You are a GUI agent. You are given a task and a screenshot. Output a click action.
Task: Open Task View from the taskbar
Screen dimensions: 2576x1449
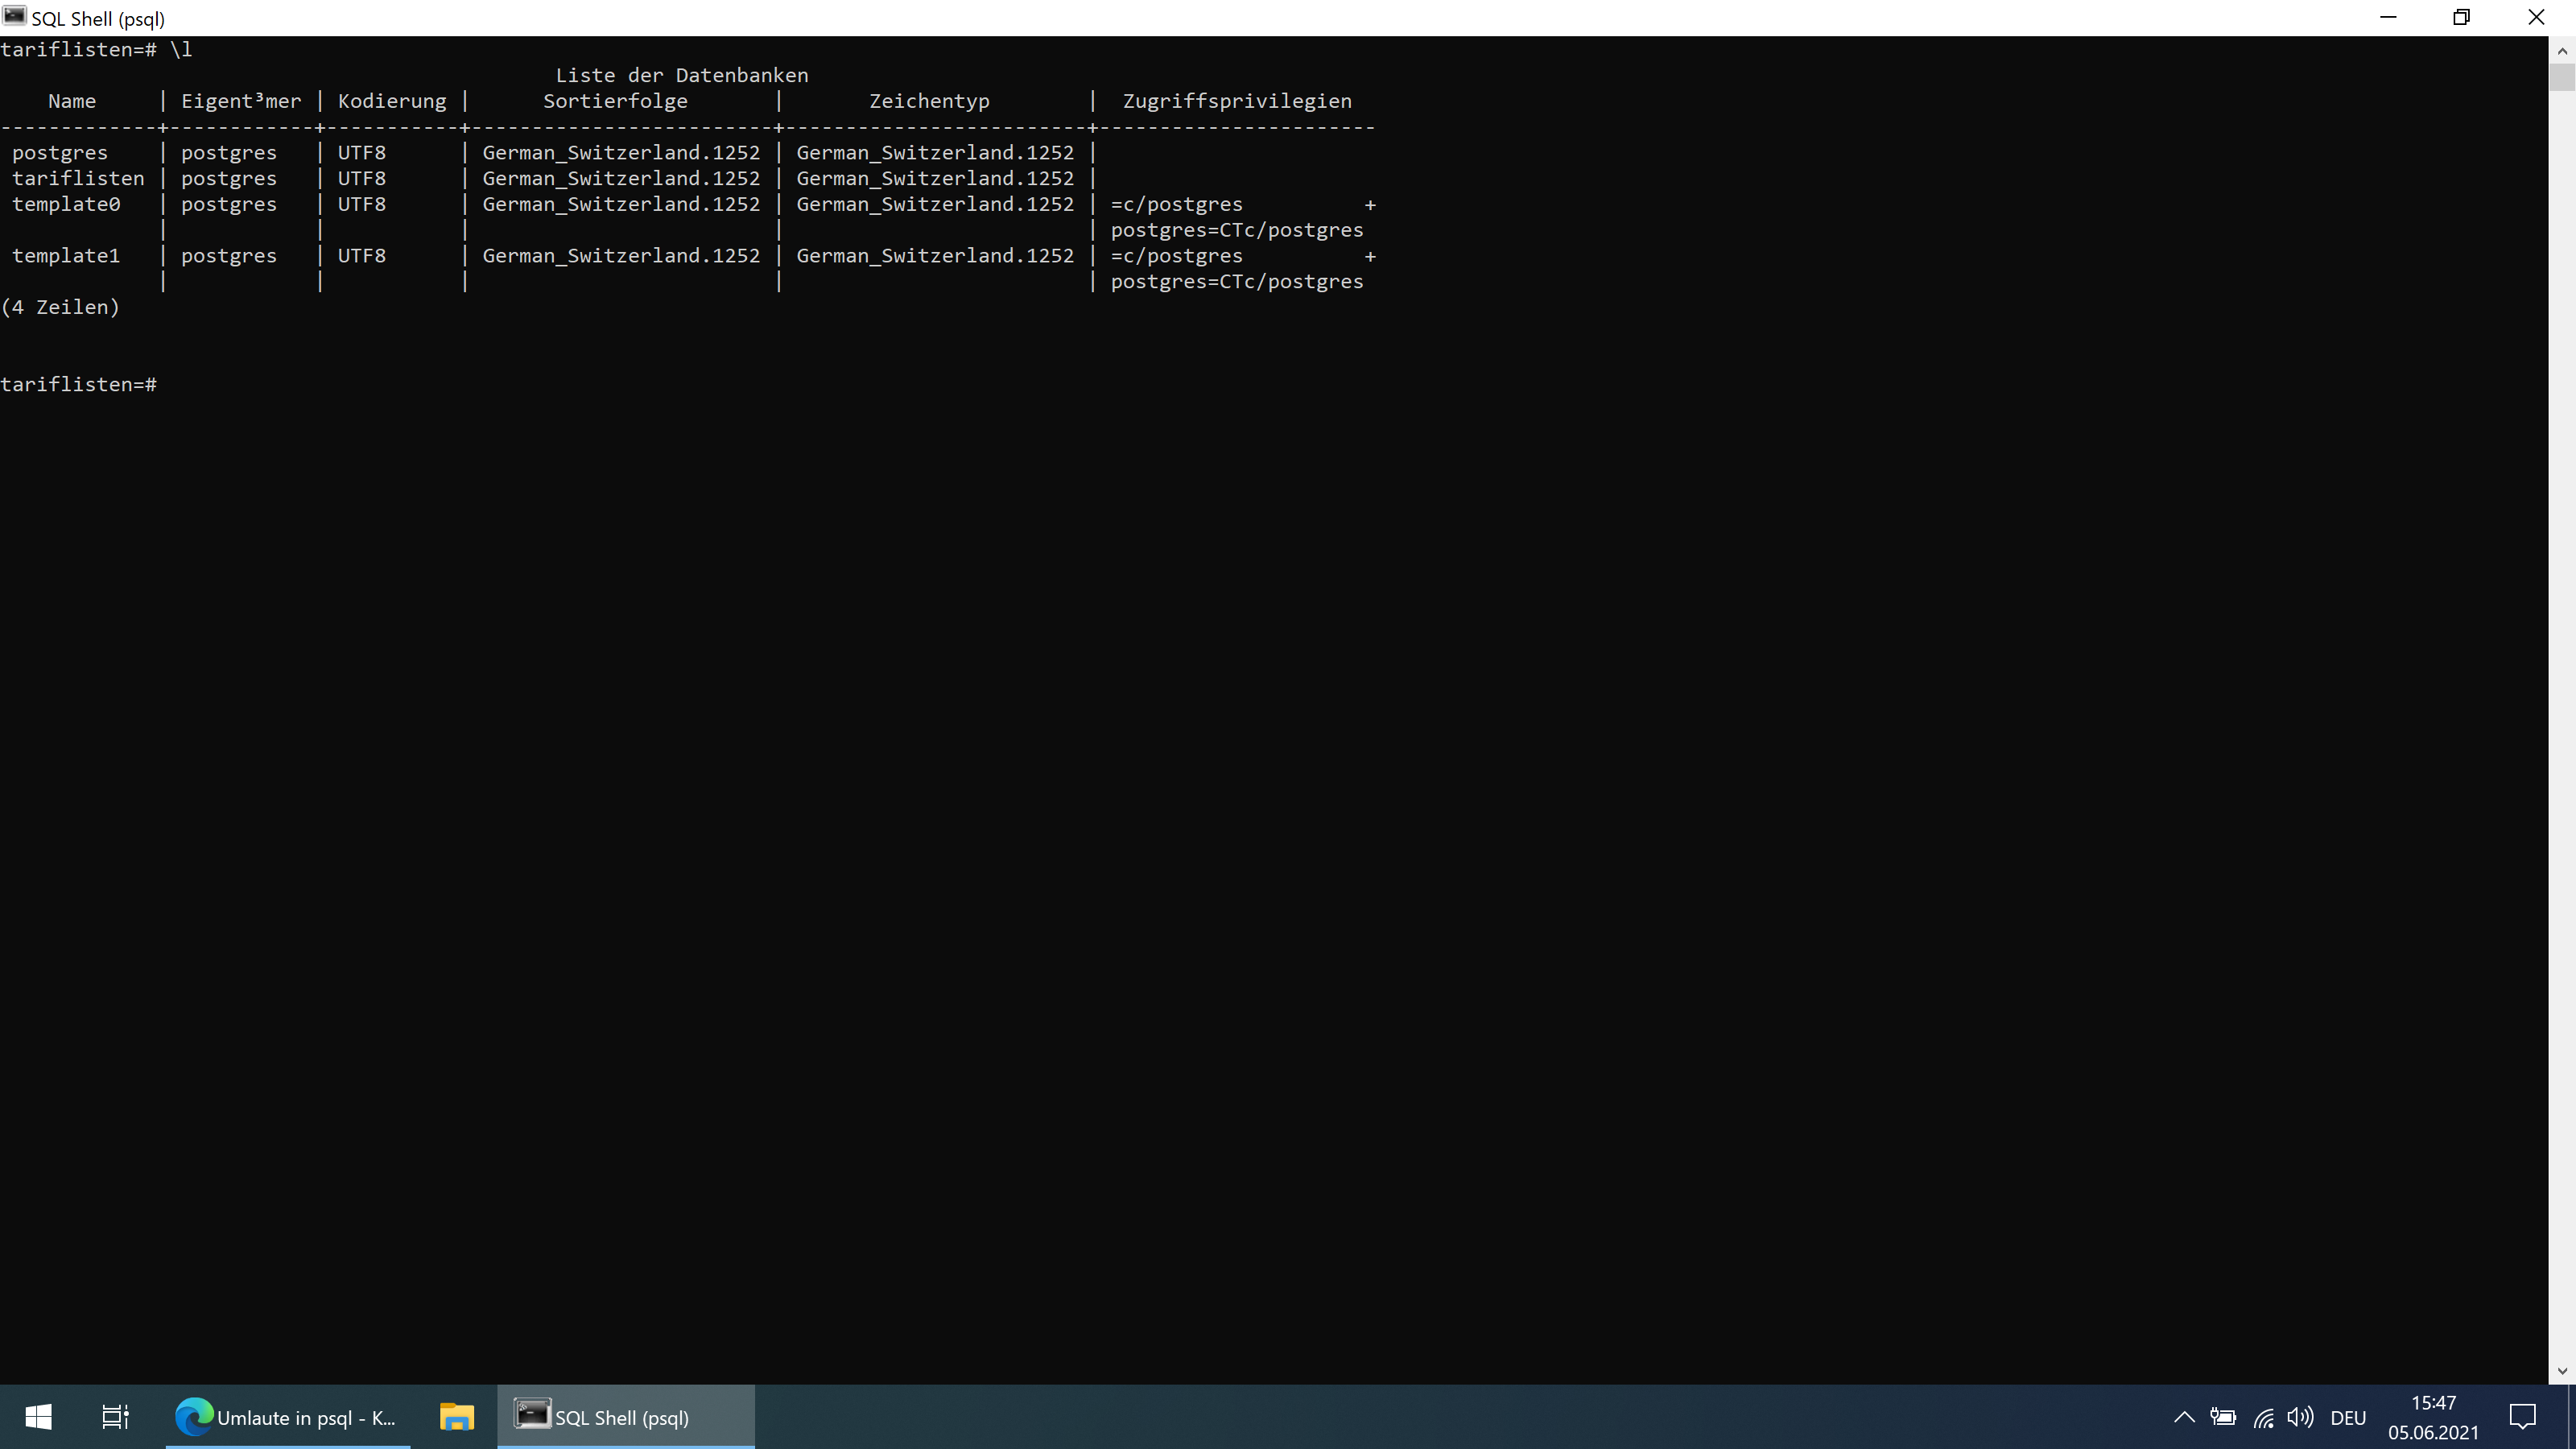pos(115,1417)
